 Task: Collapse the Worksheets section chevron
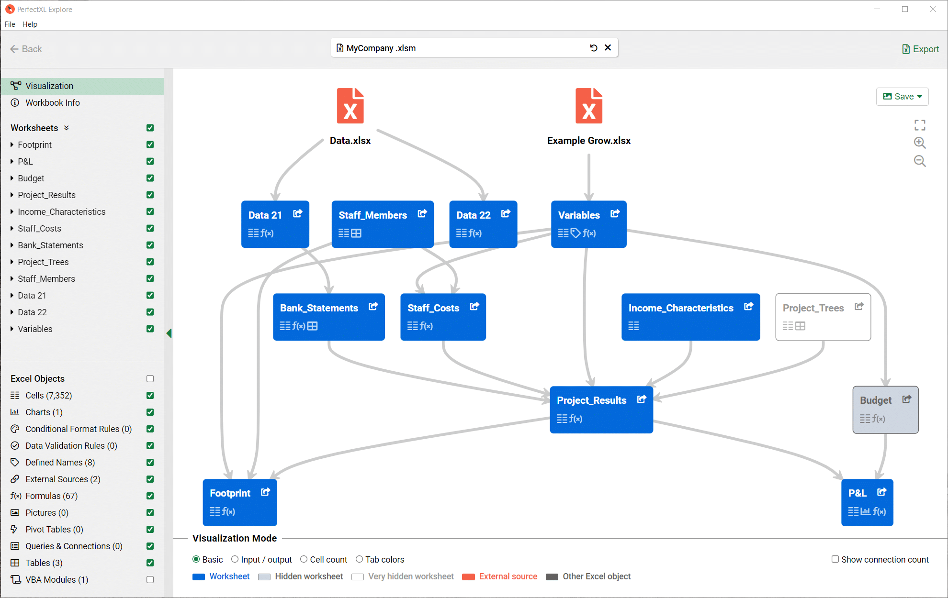[67, 128]
